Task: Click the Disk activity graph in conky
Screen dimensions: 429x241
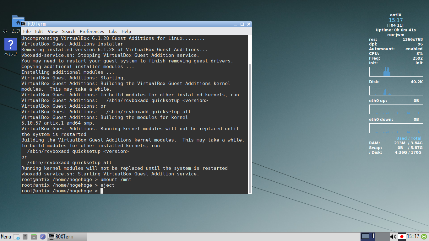Action: click(396, 90)
